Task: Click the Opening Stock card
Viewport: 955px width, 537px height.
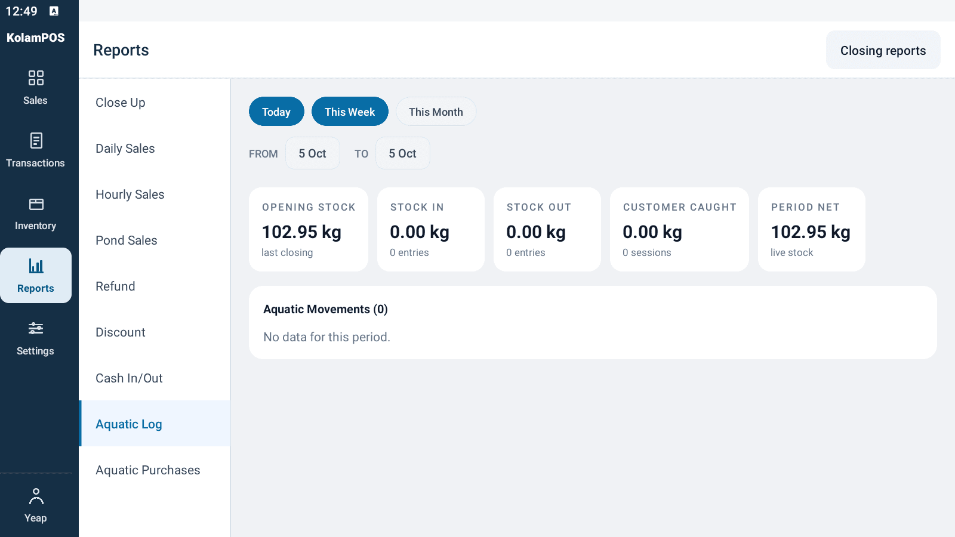Action: tap(309, 229)
